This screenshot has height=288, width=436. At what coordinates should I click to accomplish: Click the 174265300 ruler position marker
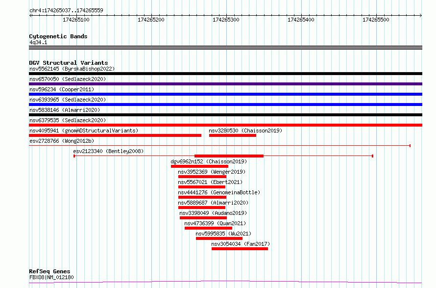coord(226,20)
